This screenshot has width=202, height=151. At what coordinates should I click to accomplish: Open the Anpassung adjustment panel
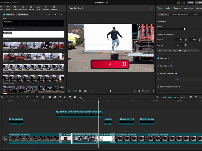[46, 8]
